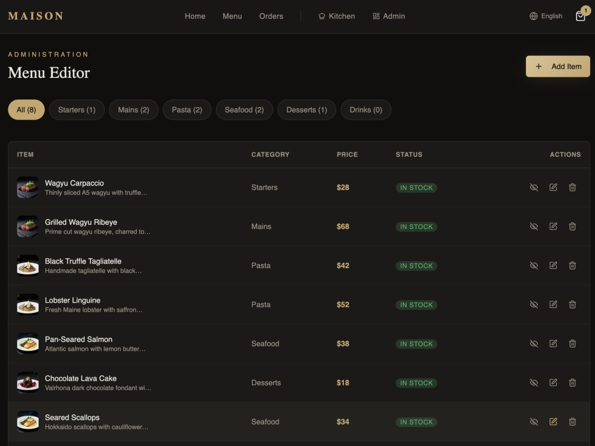This screenshot has width=595, height=446.
Task: Click the STATUS column header
Action: click(x=409, y=155)
